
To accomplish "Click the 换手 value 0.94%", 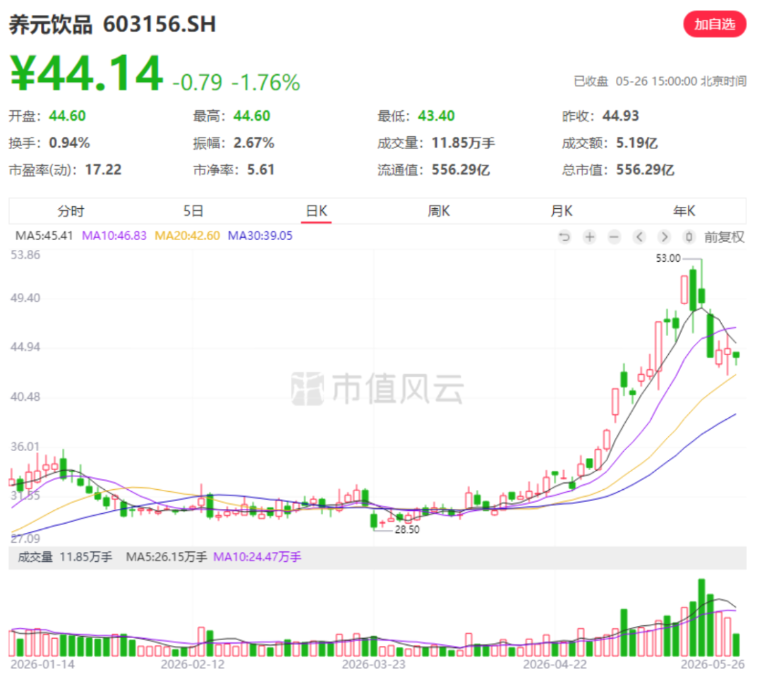I will (x=69, y=143).
